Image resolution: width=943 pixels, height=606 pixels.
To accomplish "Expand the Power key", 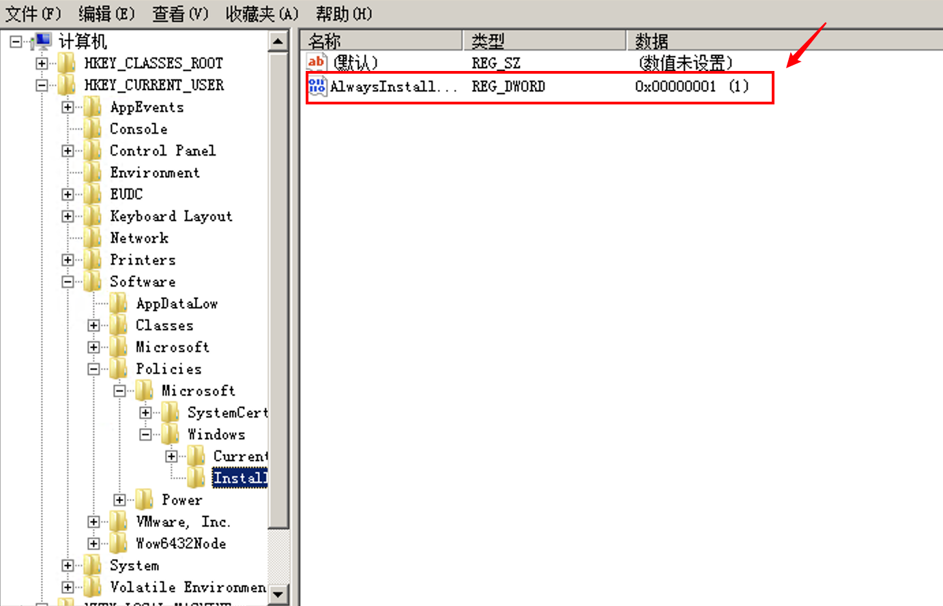I will point(119,500).
